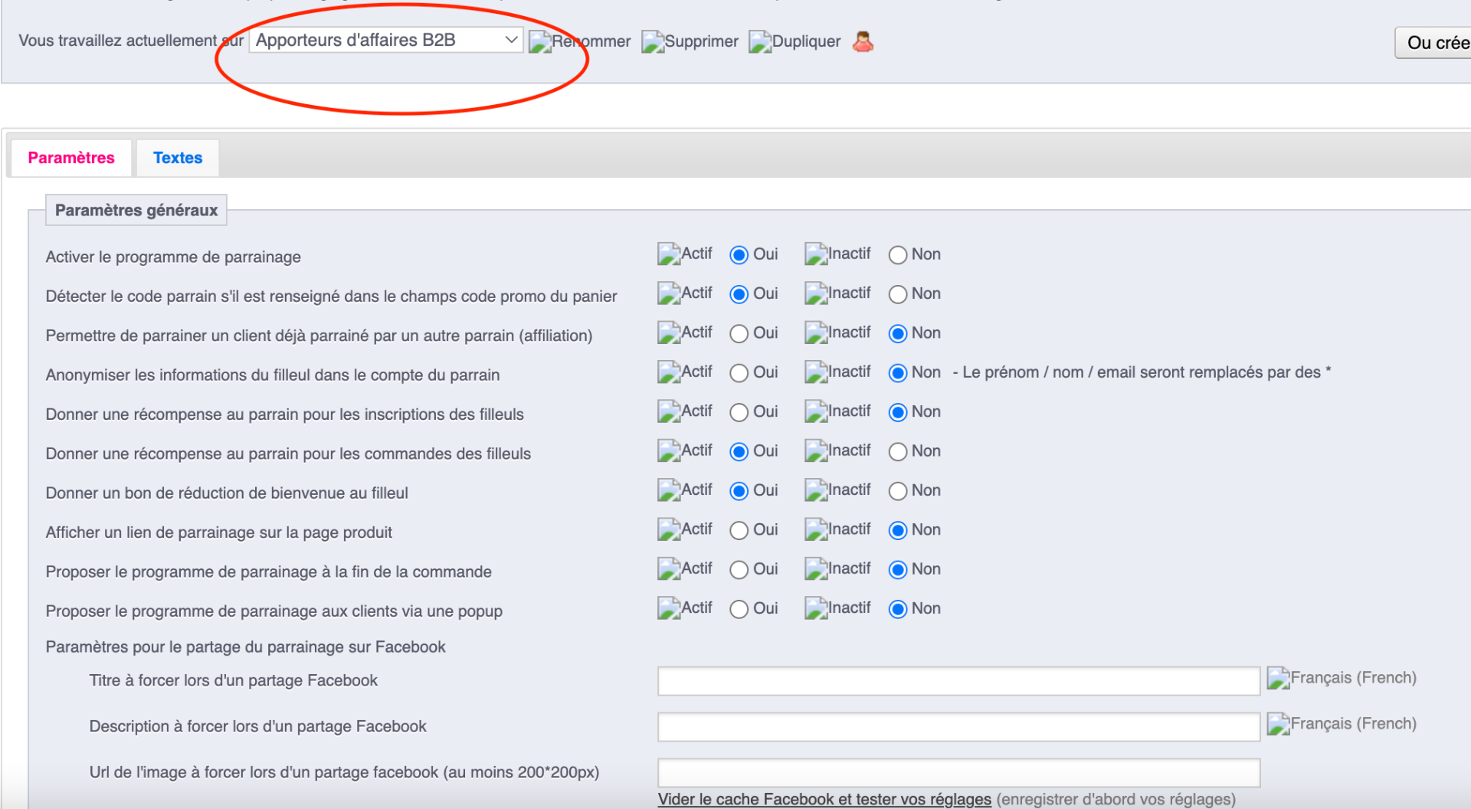
Task: Select Non for parrainage "à la fin de la commande"
Action: [898, 570]
